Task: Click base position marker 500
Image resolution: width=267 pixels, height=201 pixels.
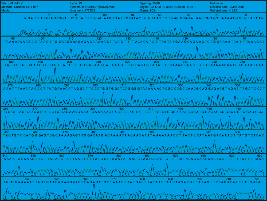Action: pyautogui.click(x=151, y=132)
